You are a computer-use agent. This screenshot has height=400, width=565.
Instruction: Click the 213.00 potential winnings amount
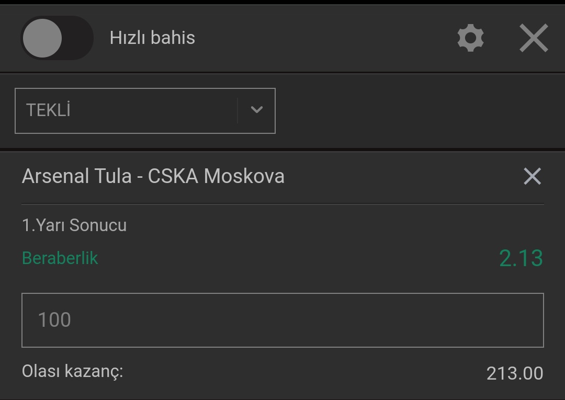(515, 373)
